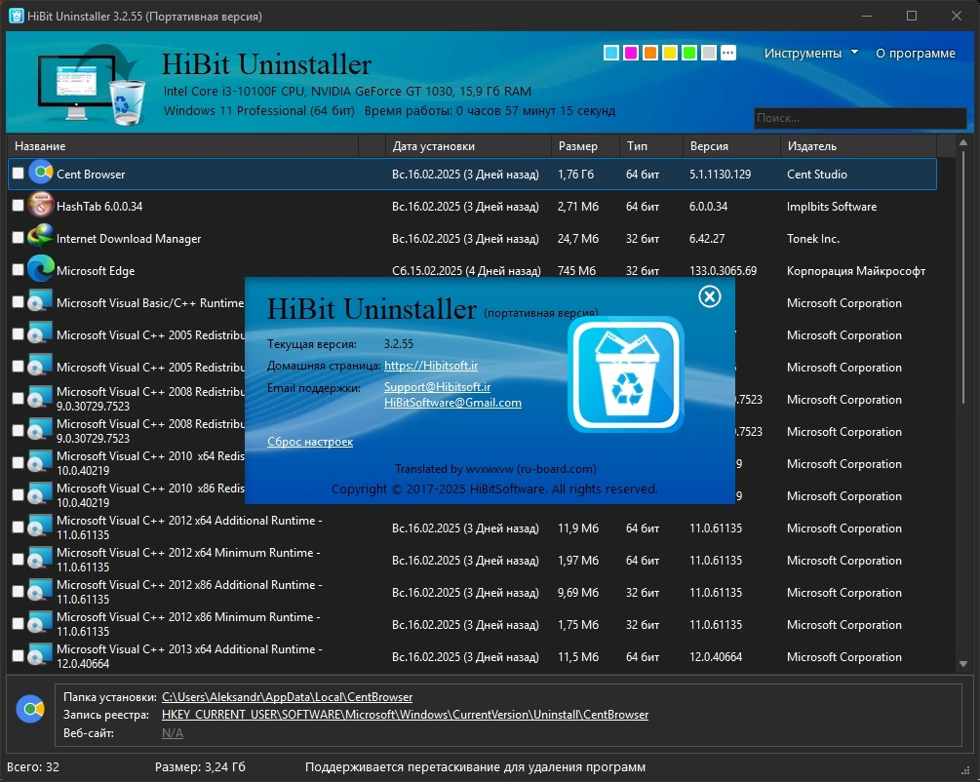Open the О программе menu item
This screenshot has width=980, height=782.
pyautogui.click(x=915, y=53)
